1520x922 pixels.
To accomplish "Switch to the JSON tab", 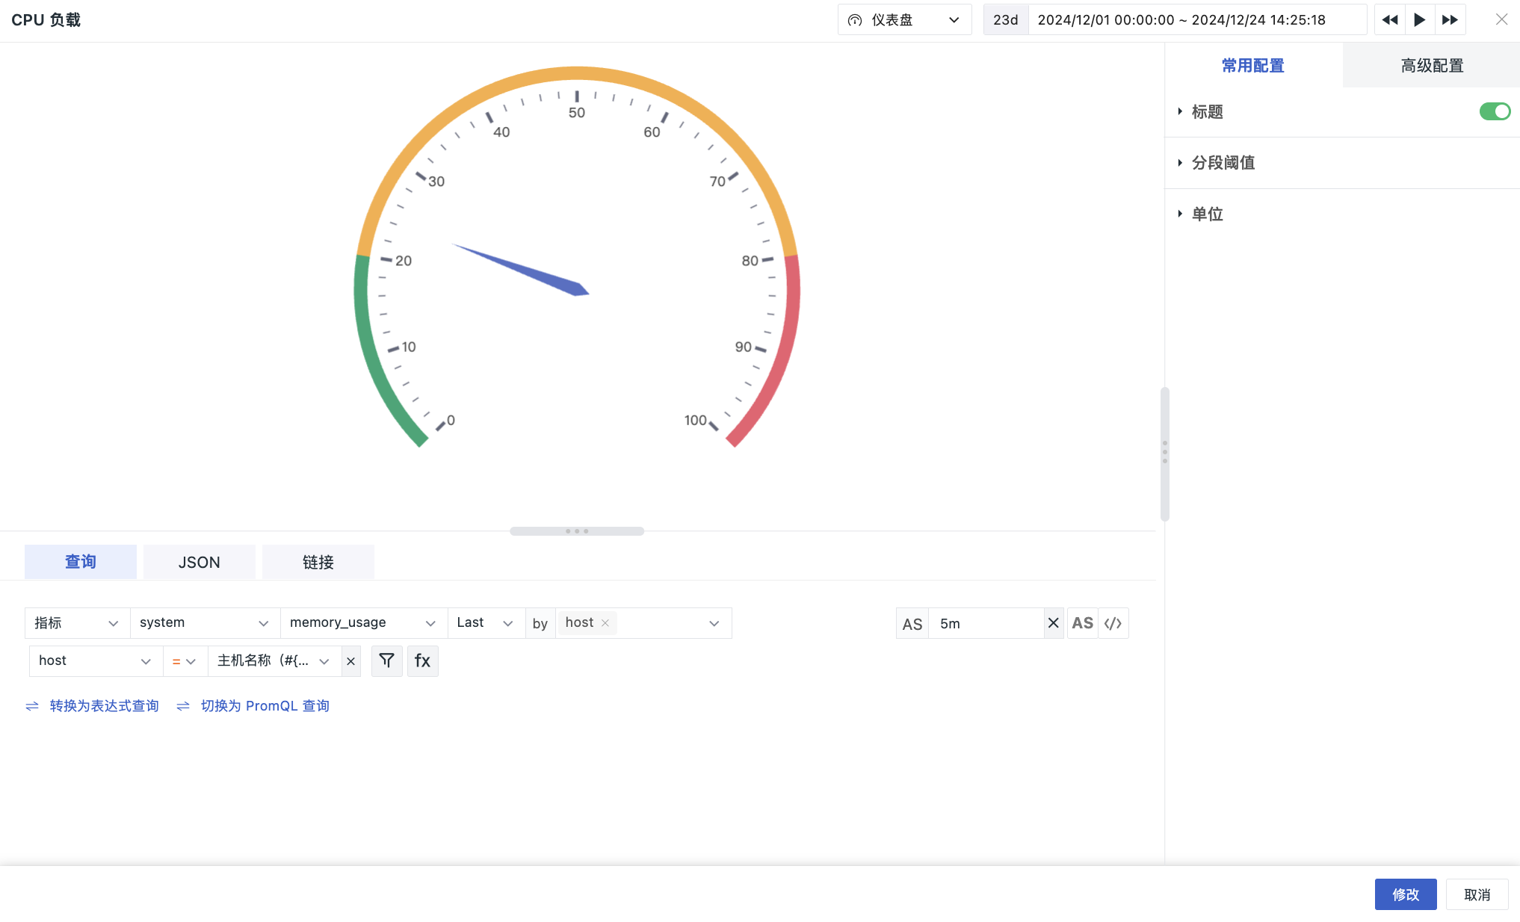I will 199,563.
